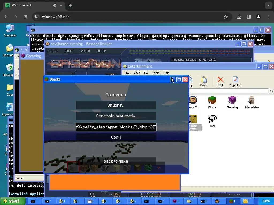Click the taskbar clock showing 04:56
The width and height of the screenshot is (274, 205).
pyautogui.click(x=266, y=201)
